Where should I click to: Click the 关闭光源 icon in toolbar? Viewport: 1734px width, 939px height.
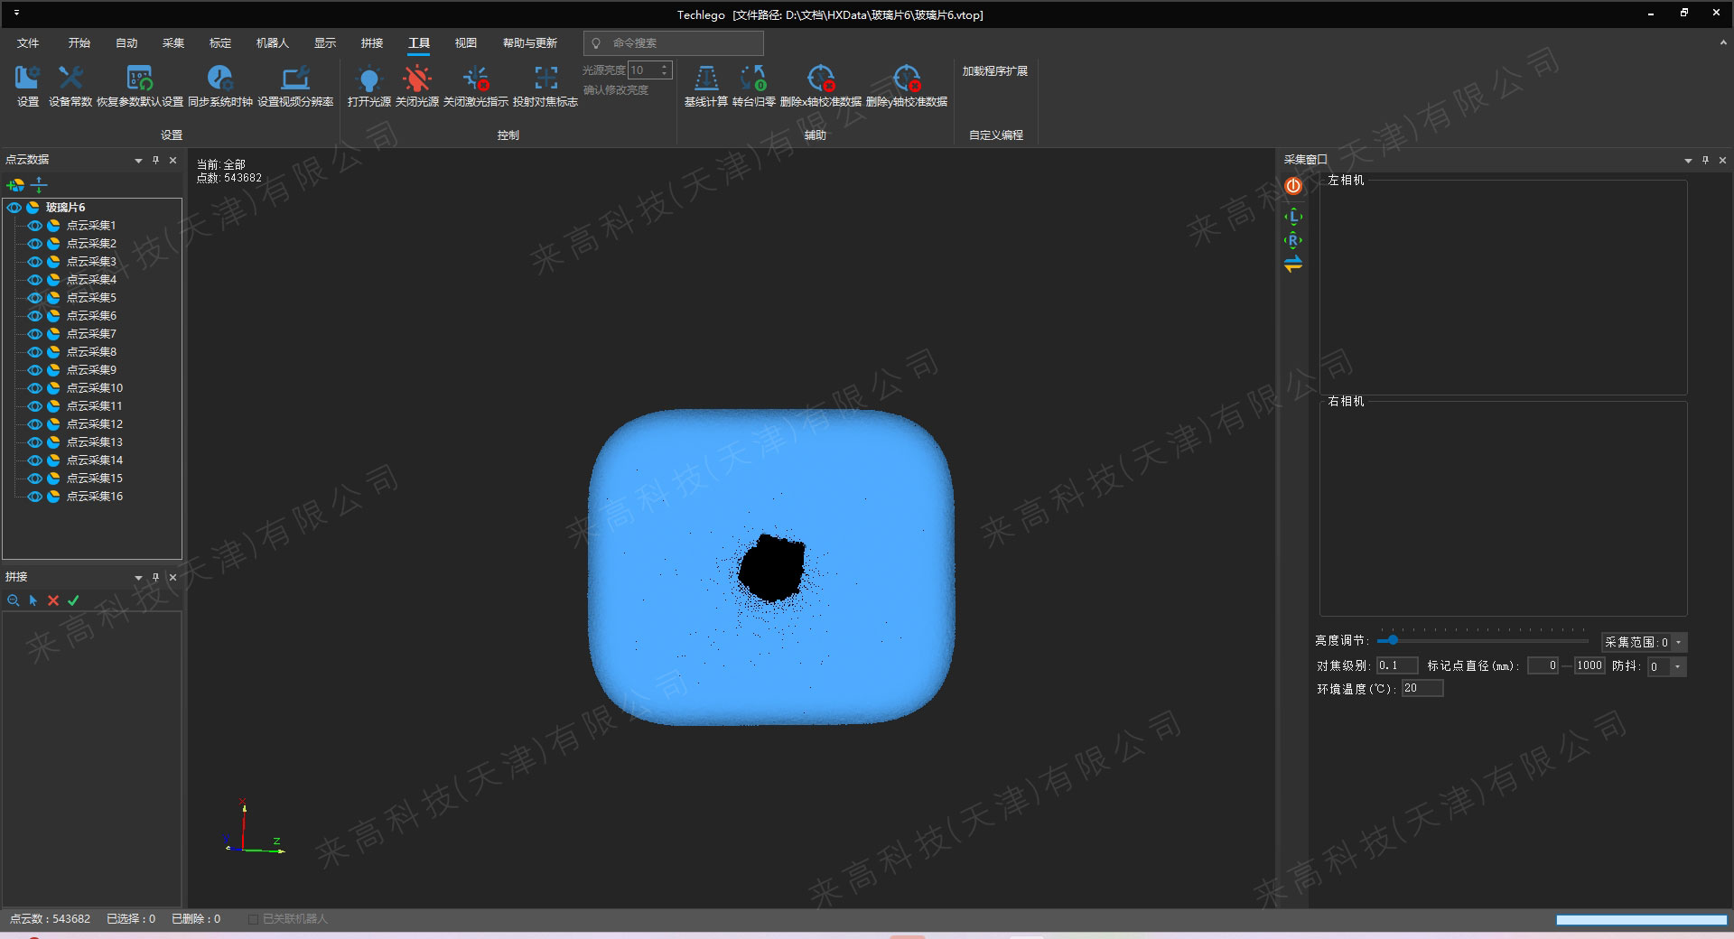(x=416, y=79)
